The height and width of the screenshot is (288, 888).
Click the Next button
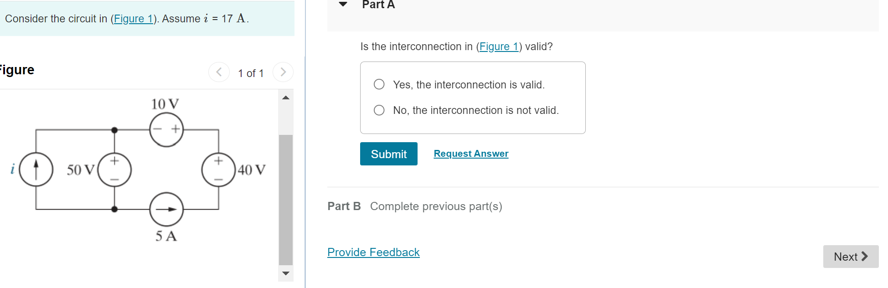coord(851,257)
